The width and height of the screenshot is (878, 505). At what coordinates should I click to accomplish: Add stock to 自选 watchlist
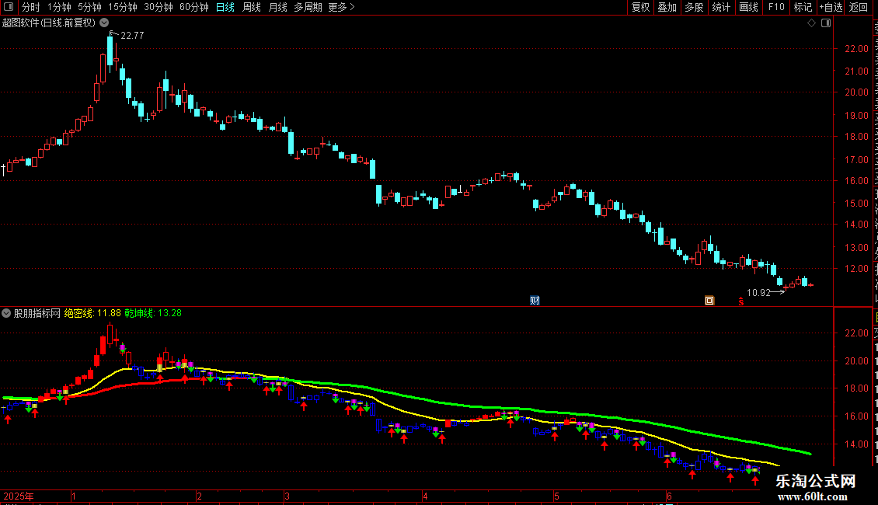pos(831,7)
